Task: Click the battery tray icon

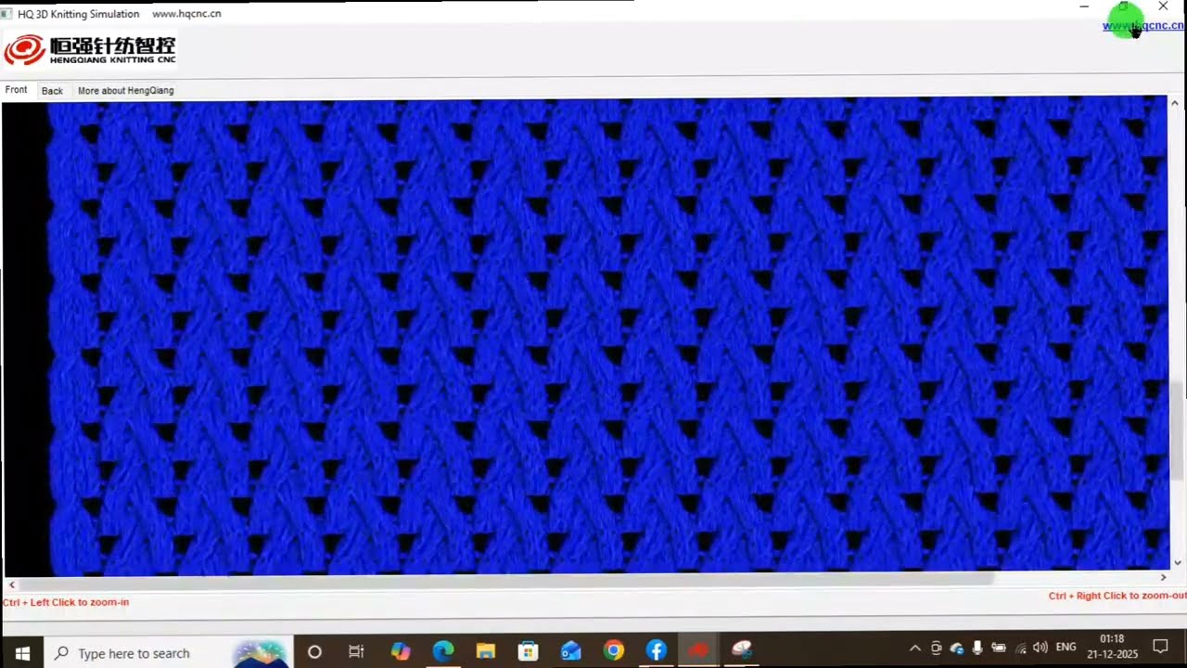Action: 999,648
